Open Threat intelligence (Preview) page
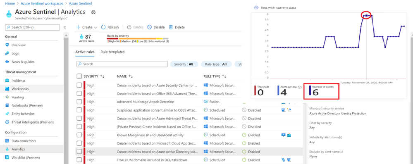The width and height of the screenshot is (413, 164). coord(32,122)
